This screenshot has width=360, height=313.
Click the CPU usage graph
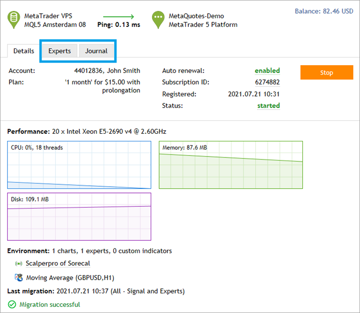pyautogui.click(x=79, y=165)
